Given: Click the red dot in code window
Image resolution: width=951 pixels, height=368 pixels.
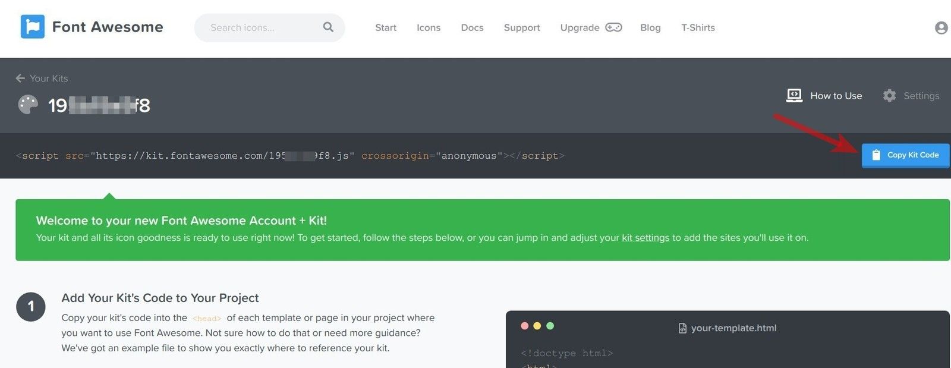Looking at the screenshot, I should coord(524,326).
